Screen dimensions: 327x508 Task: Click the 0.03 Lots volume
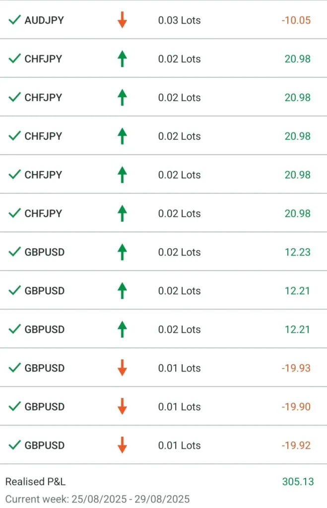pos(179,20)
